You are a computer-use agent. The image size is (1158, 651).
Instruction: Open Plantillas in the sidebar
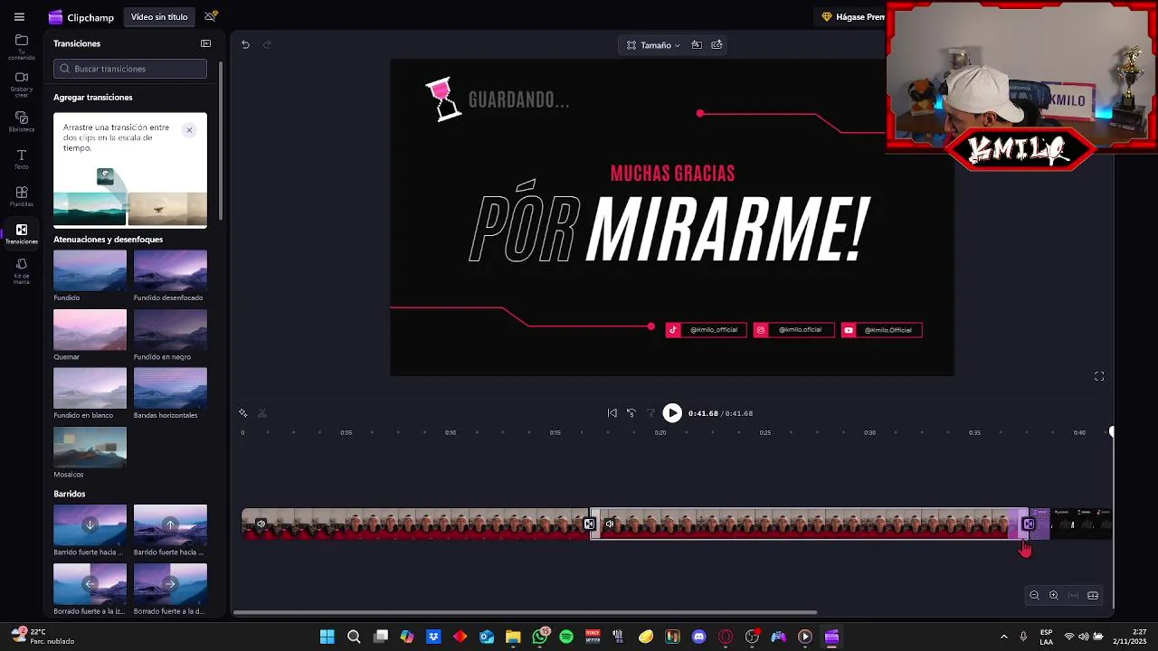click(x=22, y=197)
